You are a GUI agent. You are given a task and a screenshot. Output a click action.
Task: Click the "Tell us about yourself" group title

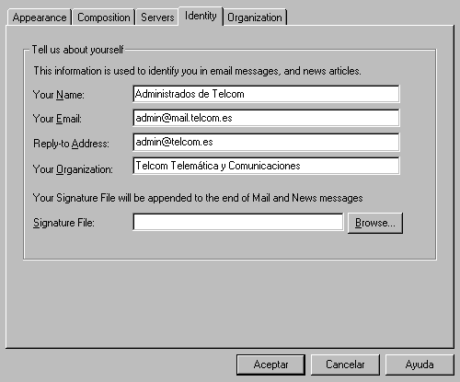(77, 50)
